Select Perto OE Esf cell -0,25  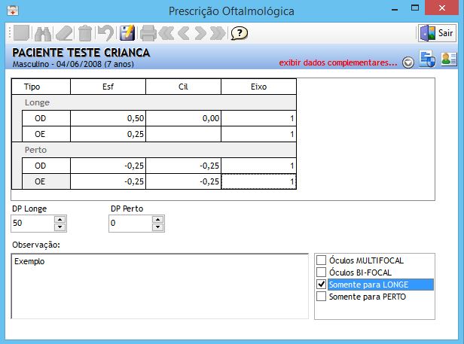tap(108, 181)
